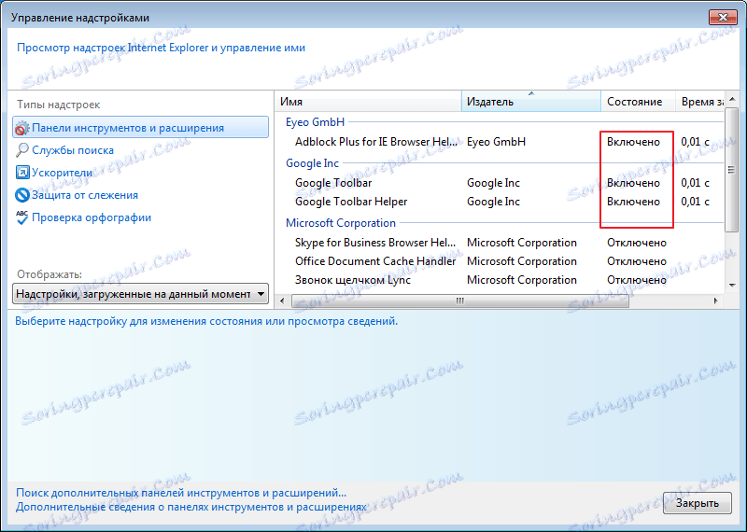This screenshot has height=532, width=747.
Task: Click the 'Закрыть' button
Action: pyautogui.click(x=697, y=503)
